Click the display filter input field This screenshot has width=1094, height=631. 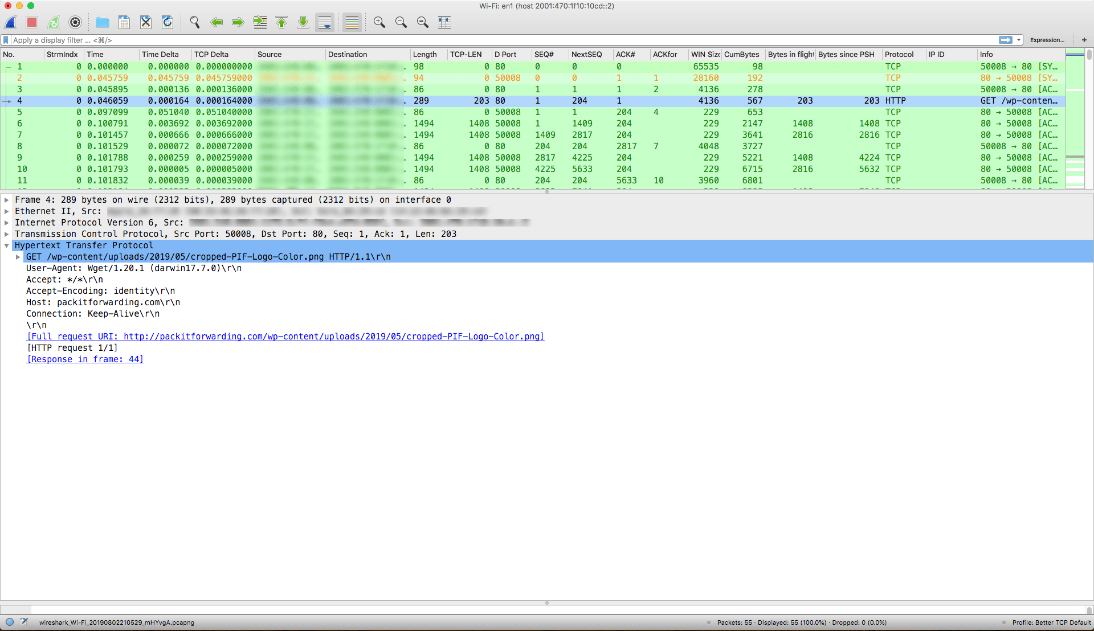click(x=504, y=40)
